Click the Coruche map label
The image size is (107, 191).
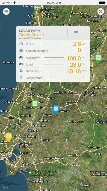point(46,140)
